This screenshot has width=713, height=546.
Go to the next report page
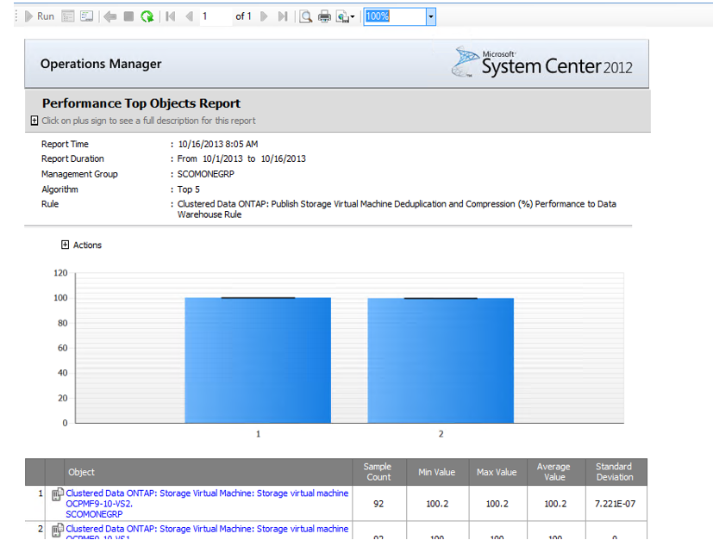264,16
